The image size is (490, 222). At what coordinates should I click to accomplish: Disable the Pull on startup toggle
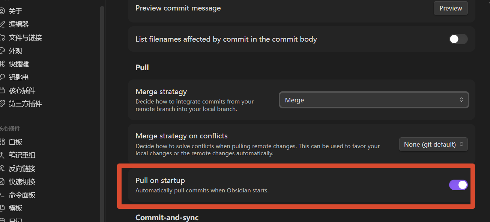[458, 185]
